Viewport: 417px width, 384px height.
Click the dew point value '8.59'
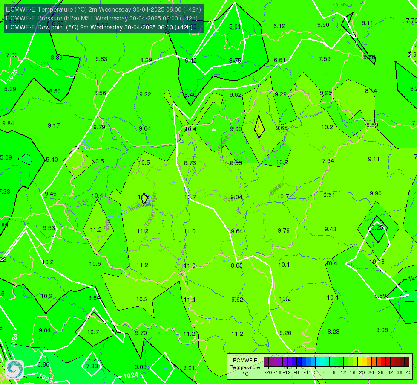click(372, 125)
